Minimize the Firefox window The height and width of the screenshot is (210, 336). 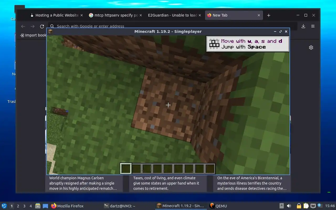[x=298, y=15]
